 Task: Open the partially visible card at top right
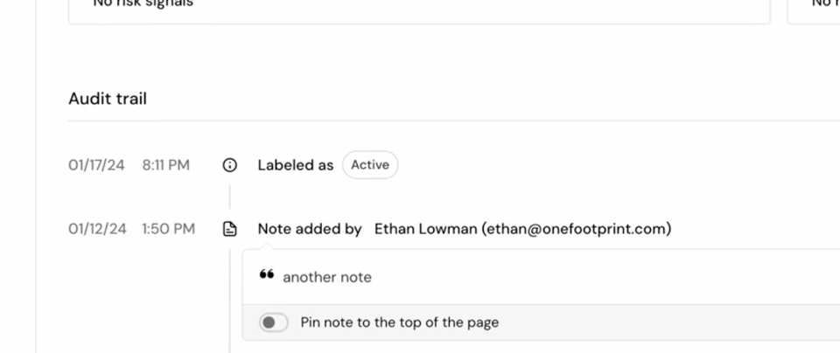(x=815, y=9)
